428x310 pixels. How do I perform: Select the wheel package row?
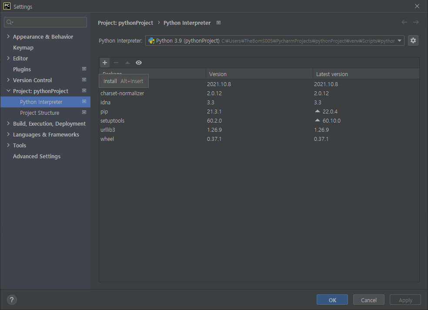(259, 139)
